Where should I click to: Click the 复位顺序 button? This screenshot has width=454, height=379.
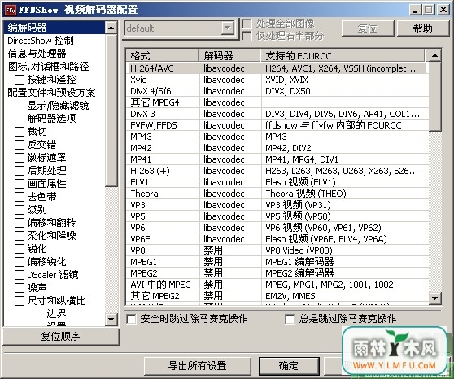coord(61,337)
